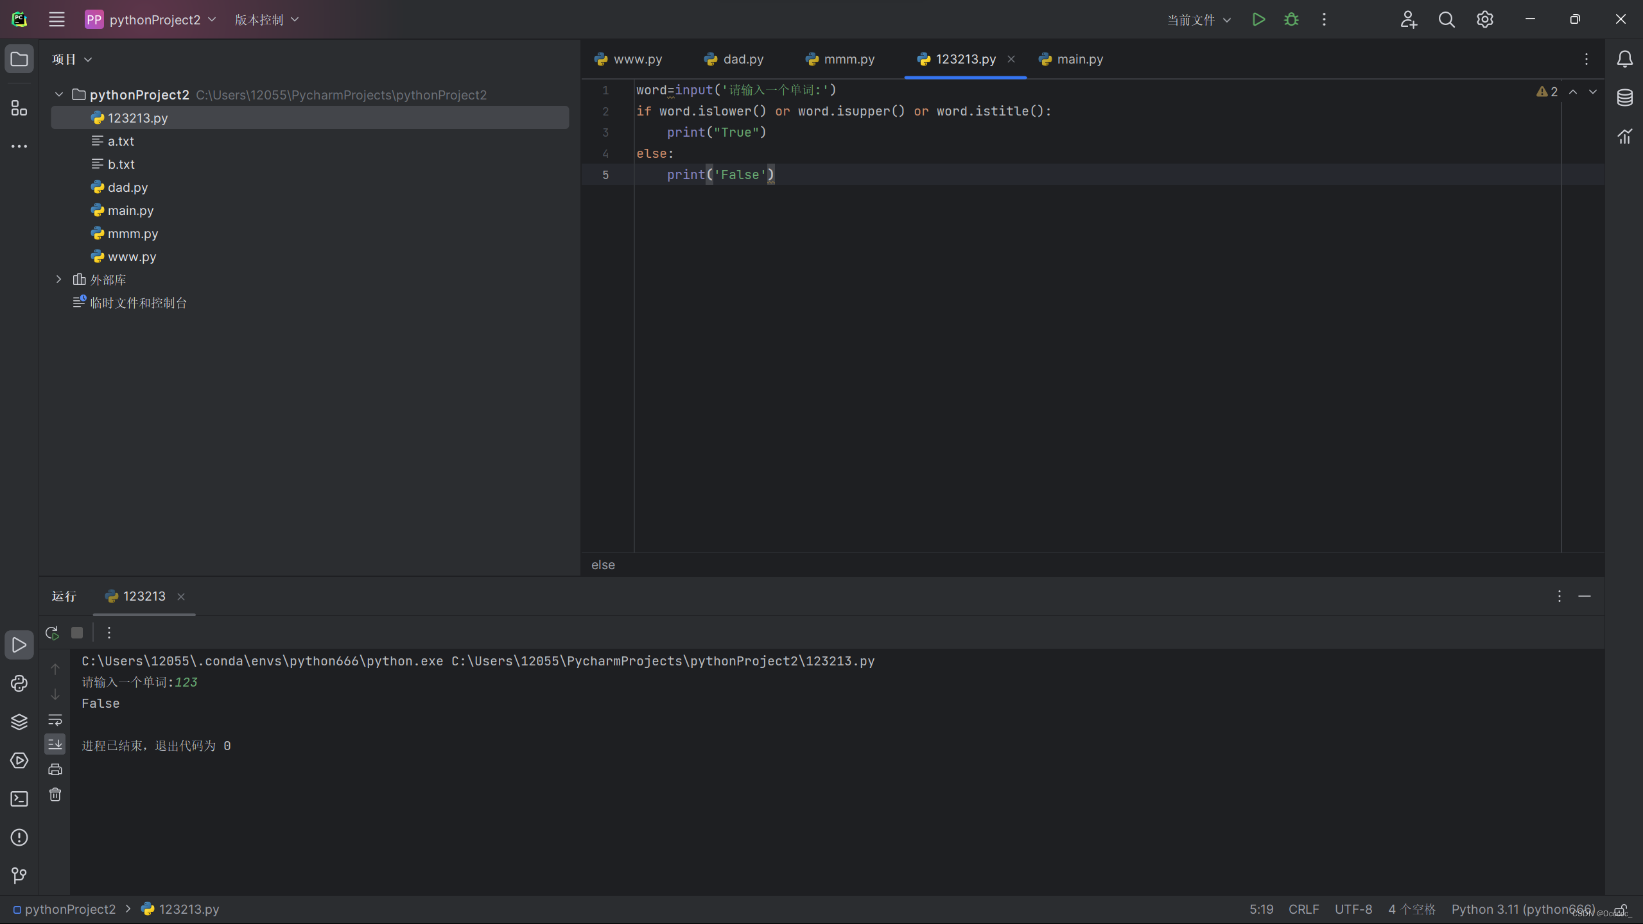The image size is (1643, 924).
Task: Toggle the Project tool window folder icon
Action: point(19,59)
